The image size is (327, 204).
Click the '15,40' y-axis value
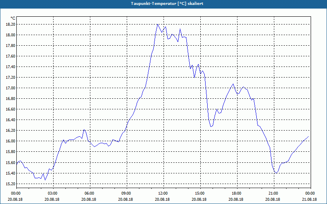pos(10,173)
